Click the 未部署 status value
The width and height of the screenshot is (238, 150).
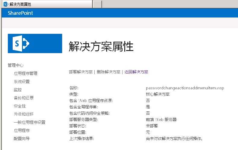coord(152,126)
